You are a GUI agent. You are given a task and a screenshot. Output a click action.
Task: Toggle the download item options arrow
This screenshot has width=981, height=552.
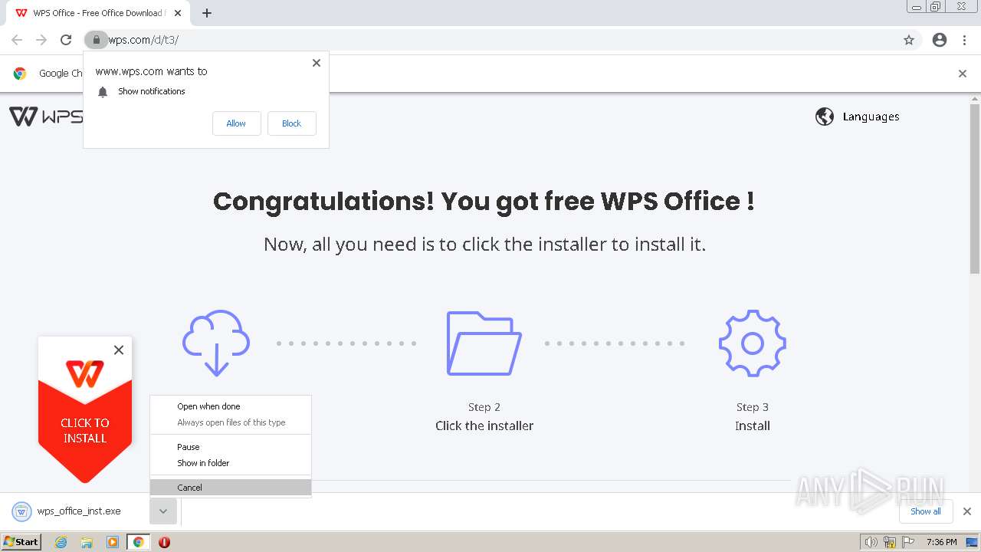coord(163,511)
